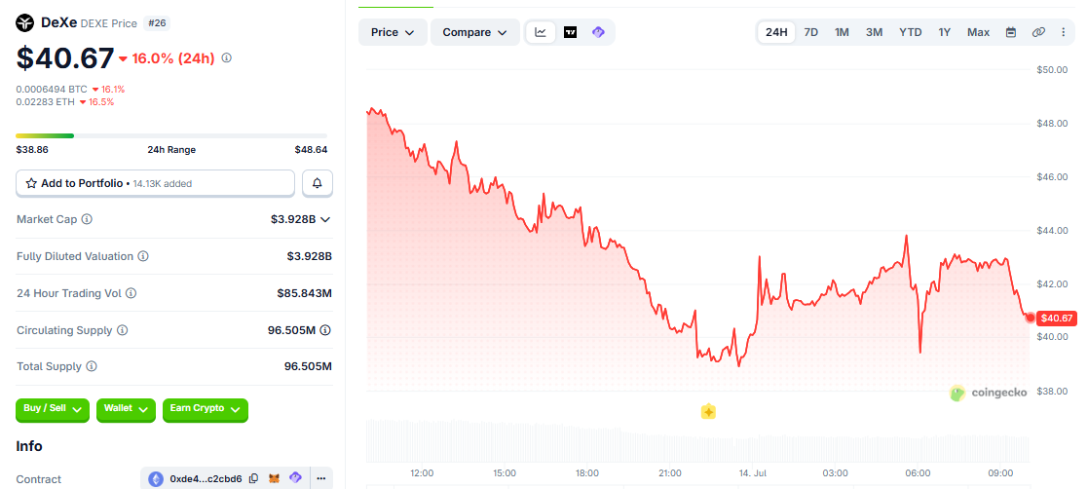1088x489 pixels.
Task: Click the DeXe coin logo
Action: tap(25, 23)
